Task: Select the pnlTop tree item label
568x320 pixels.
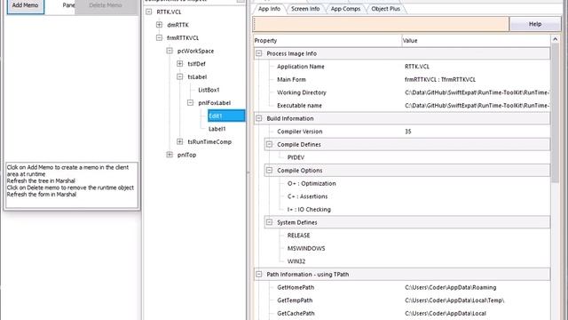Action: (186, 155)
